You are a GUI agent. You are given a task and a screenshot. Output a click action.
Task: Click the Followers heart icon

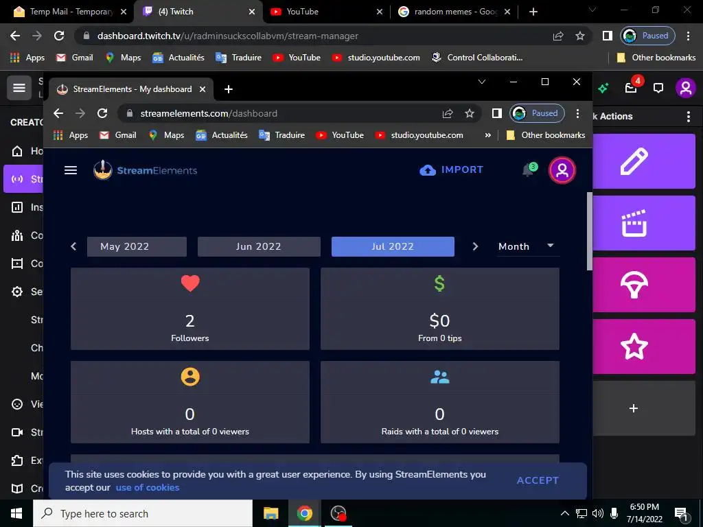pyautogui.click(x=190, y=283)
